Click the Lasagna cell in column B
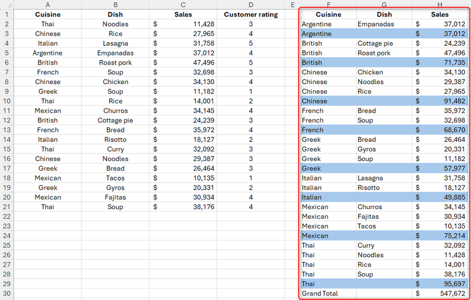This screenshot has height=300, width=471. click(115, 43)
